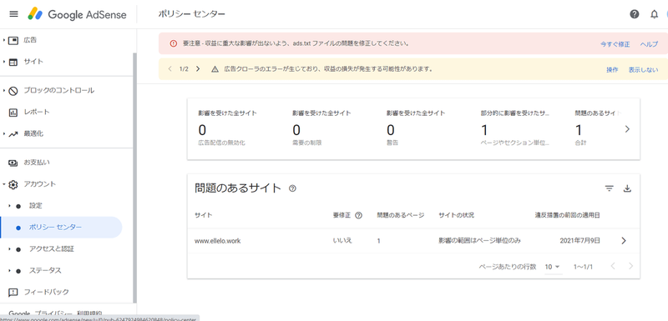This screenshot has width=668, height=321.
Task: Download the problem sites table
Action: (627, 188)
